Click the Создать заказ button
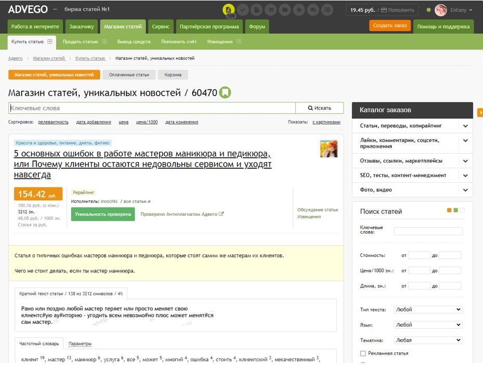The image size is (483, 365). pyautogui.click(x=390, y=25)
